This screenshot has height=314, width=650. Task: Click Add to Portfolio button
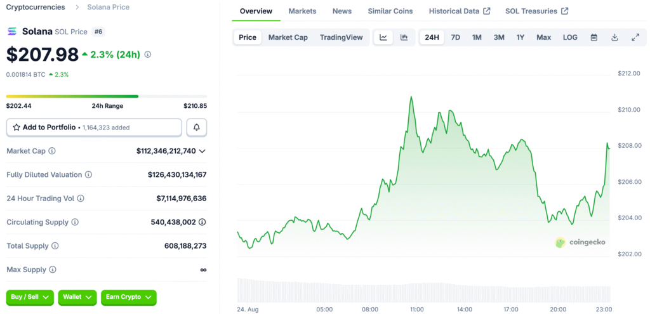(x=94, y=128)
